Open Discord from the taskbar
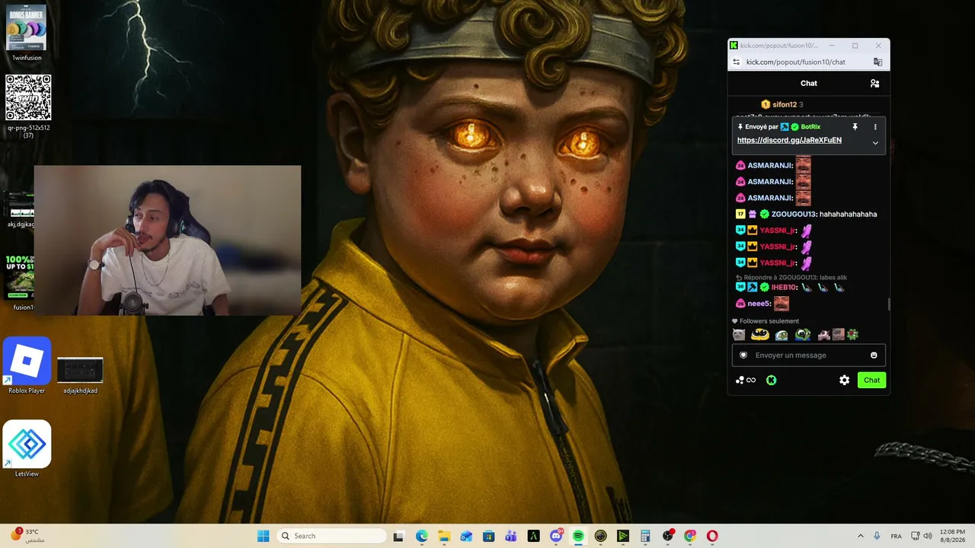 [x=556, y=536]
